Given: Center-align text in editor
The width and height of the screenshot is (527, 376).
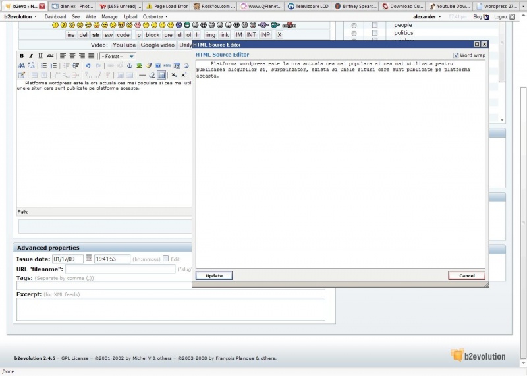Looking at the screenshot, I should click(72, 56).
